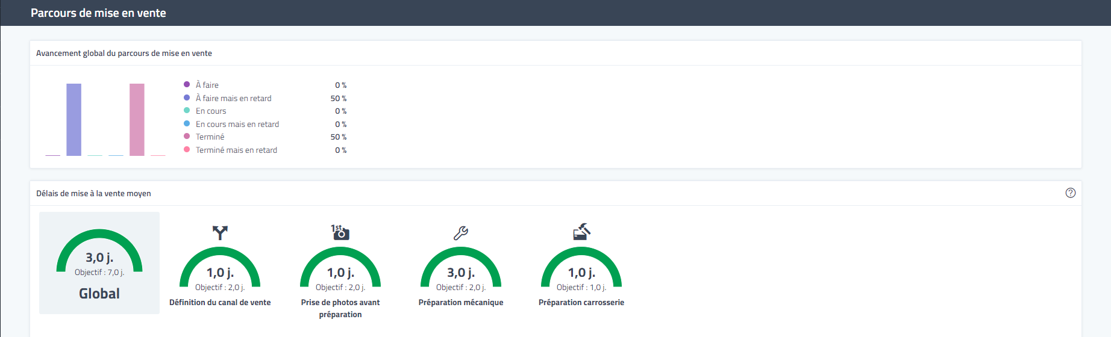Click the 1st photo camera icon
This screenshot has height=337, width=1111.
click(x=340, y=232)
